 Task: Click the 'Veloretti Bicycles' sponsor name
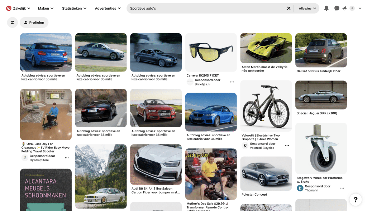click(x=262, y=148)
